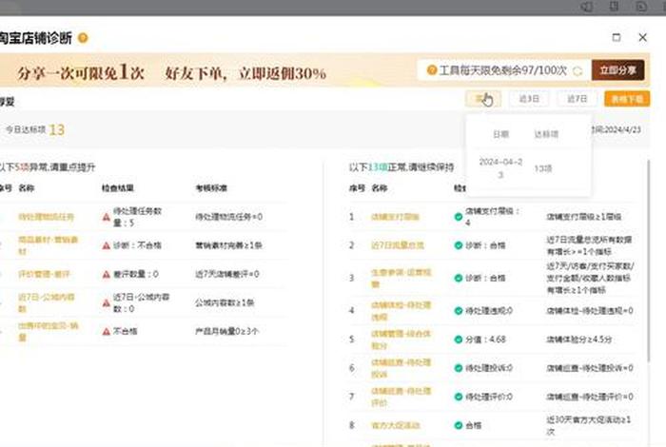Click the 以下5项异常 heading
Viewport: 666px width, 447px height.
(48, 167)
